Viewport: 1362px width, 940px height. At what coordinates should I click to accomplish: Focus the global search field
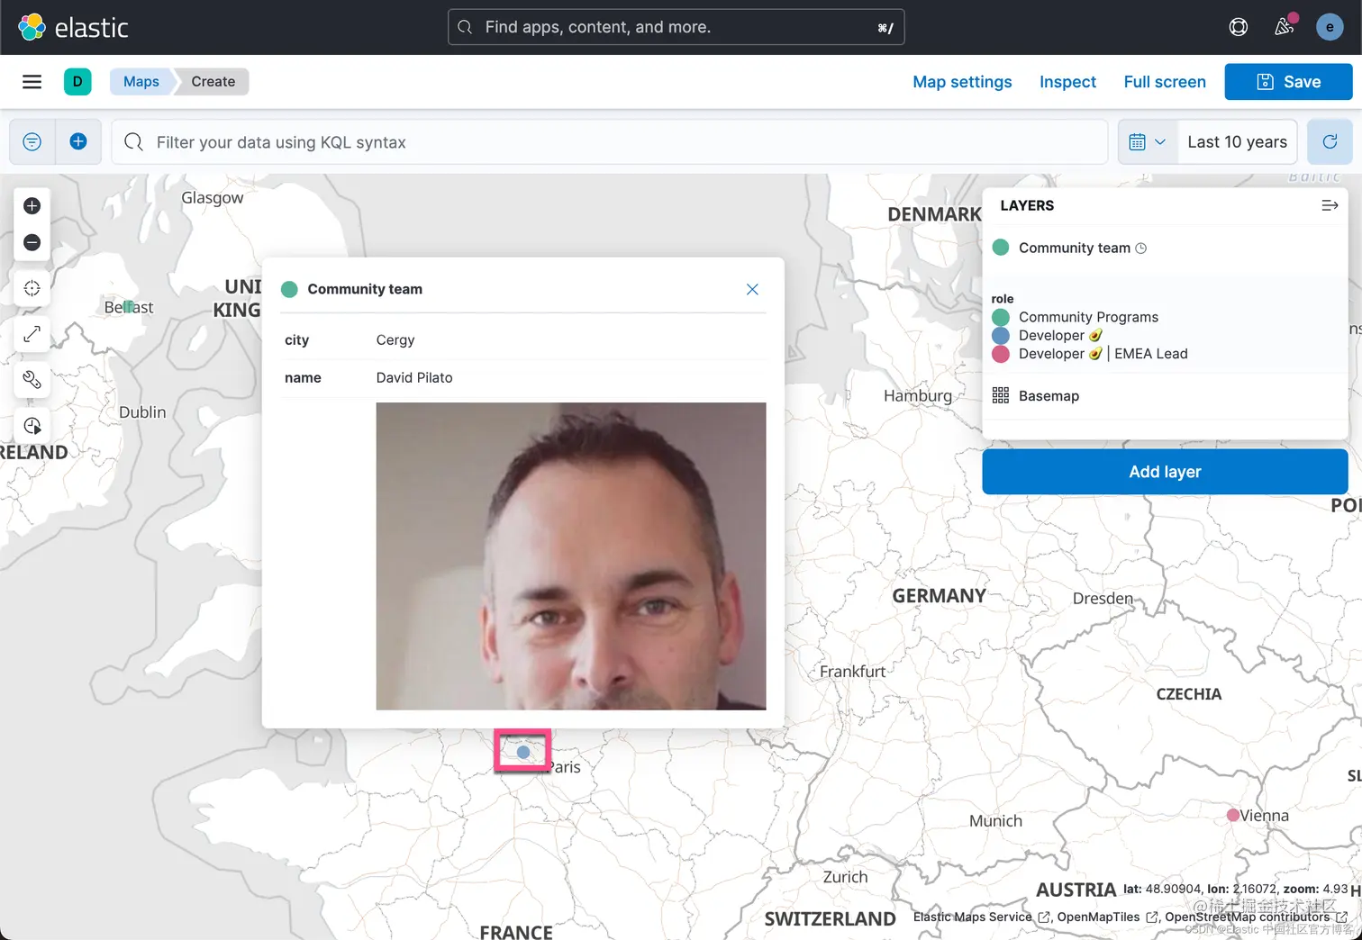click(x=676, y=27)
